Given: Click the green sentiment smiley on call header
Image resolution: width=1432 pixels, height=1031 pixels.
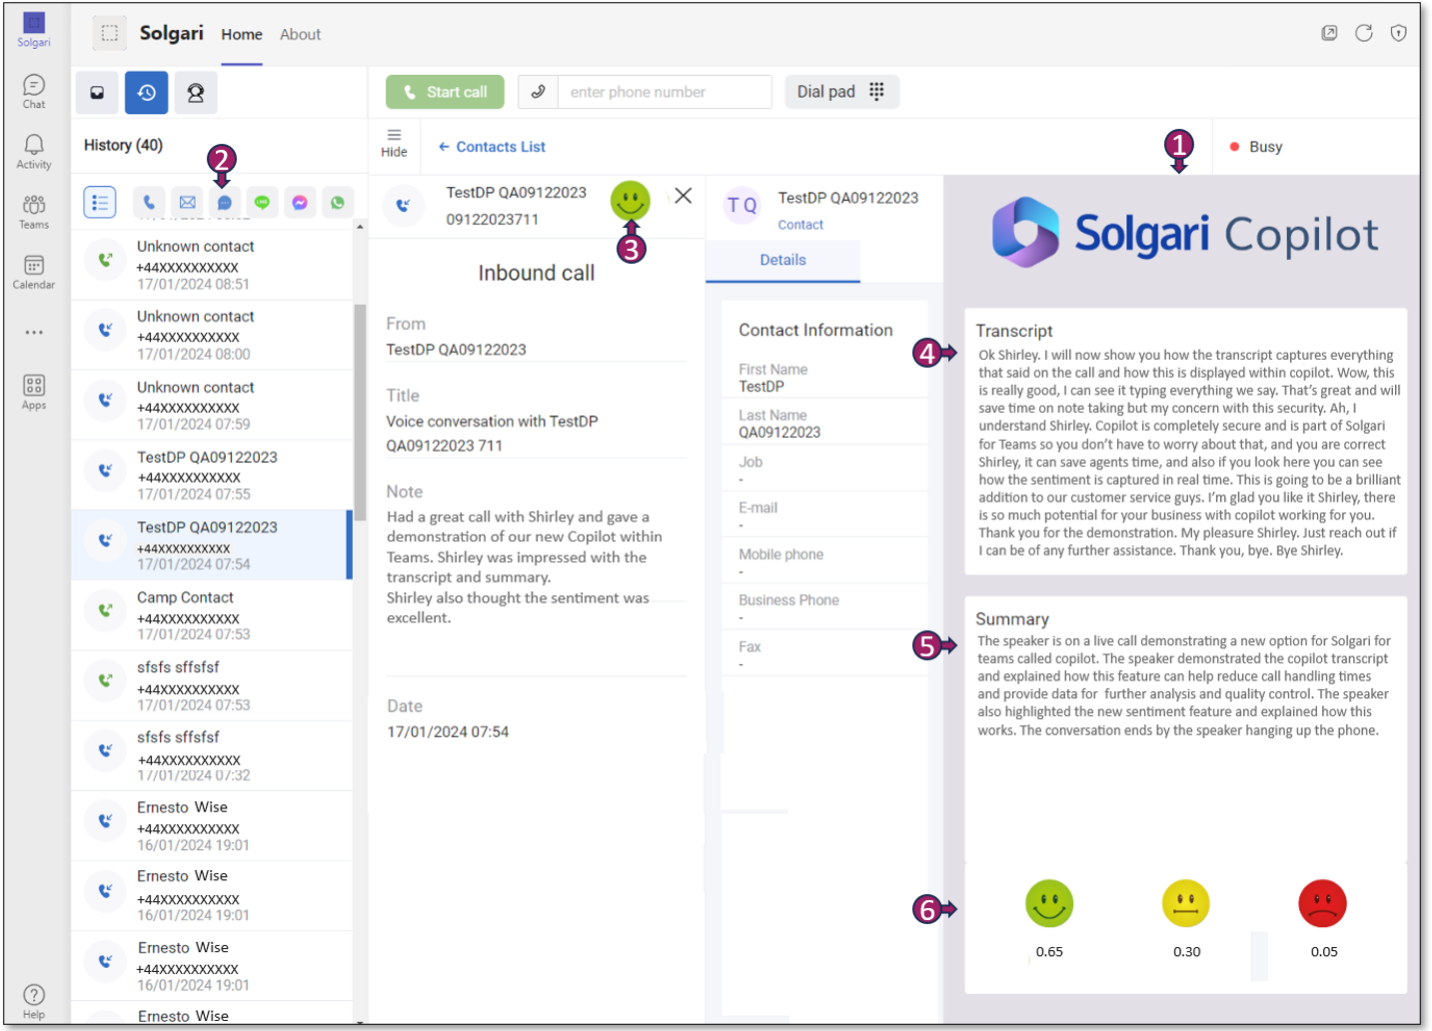Looking at the screenshot, I should pos(630,201).
